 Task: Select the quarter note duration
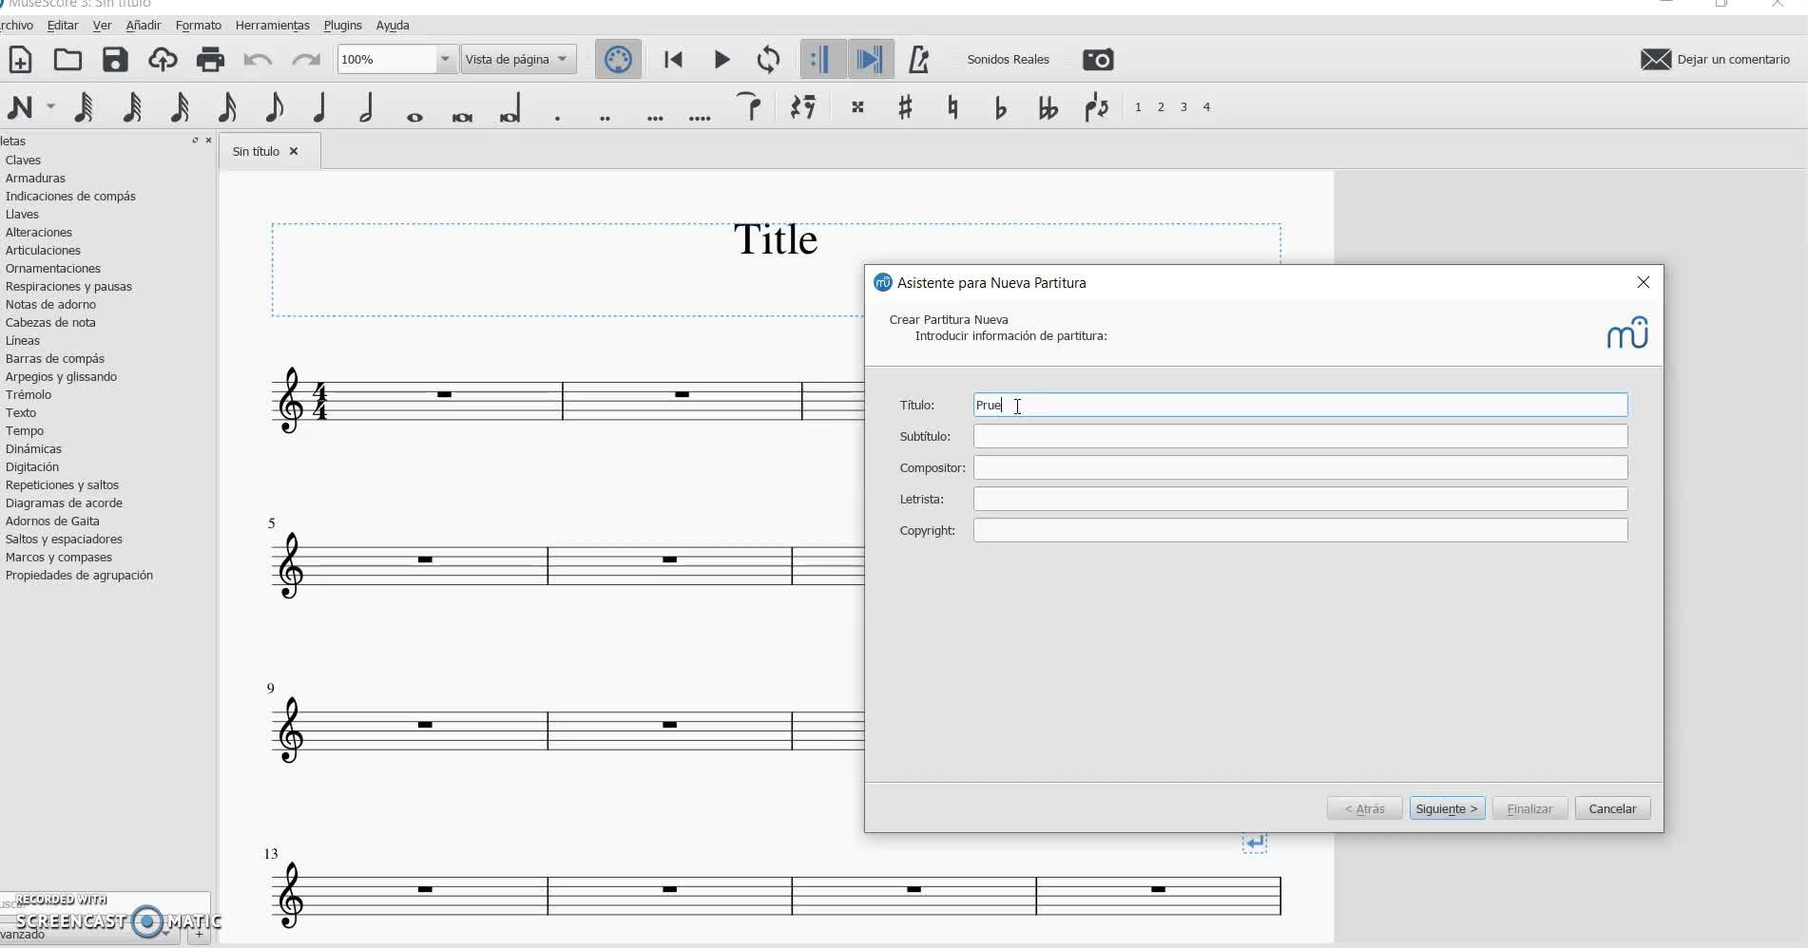319,107
